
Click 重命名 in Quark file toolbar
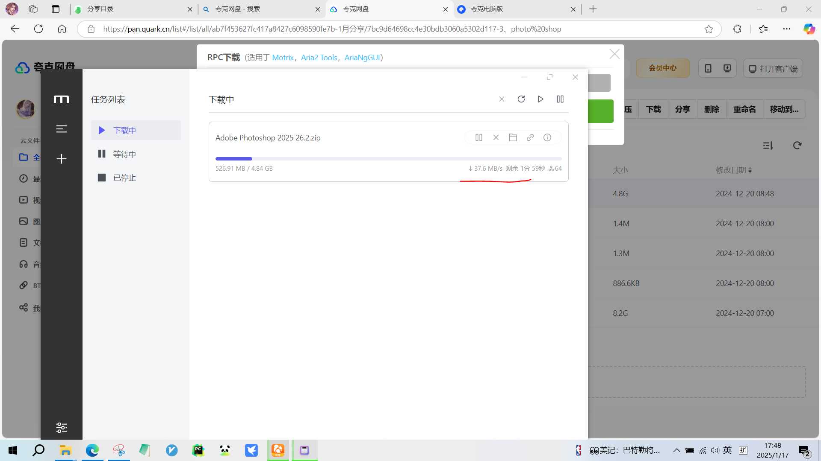click(x=744, y=109)
